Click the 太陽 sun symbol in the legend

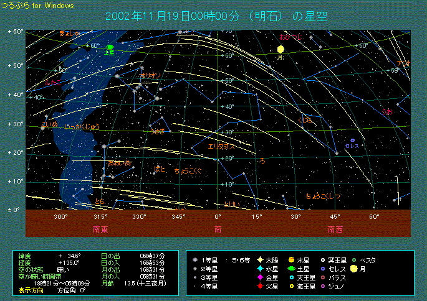point(259,260)
